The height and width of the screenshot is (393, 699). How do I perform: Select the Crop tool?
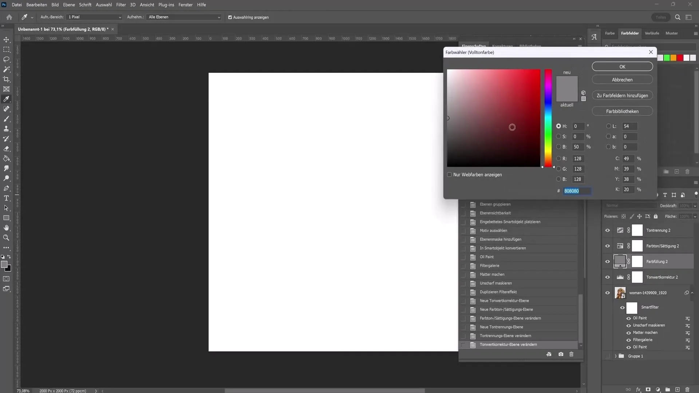pyautogui.click(x=6, y=79)
